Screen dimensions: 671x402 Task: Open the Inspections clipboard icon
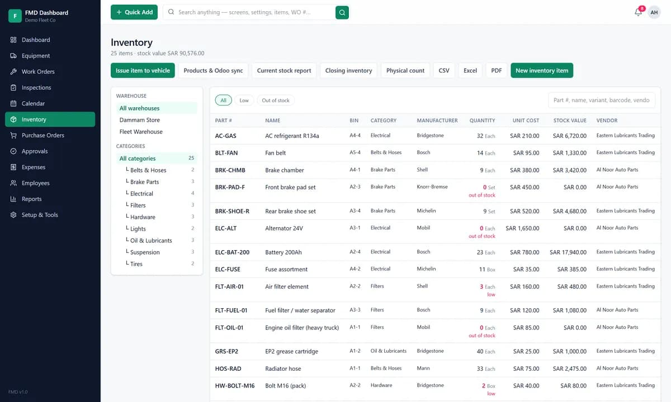click(13, 88)
